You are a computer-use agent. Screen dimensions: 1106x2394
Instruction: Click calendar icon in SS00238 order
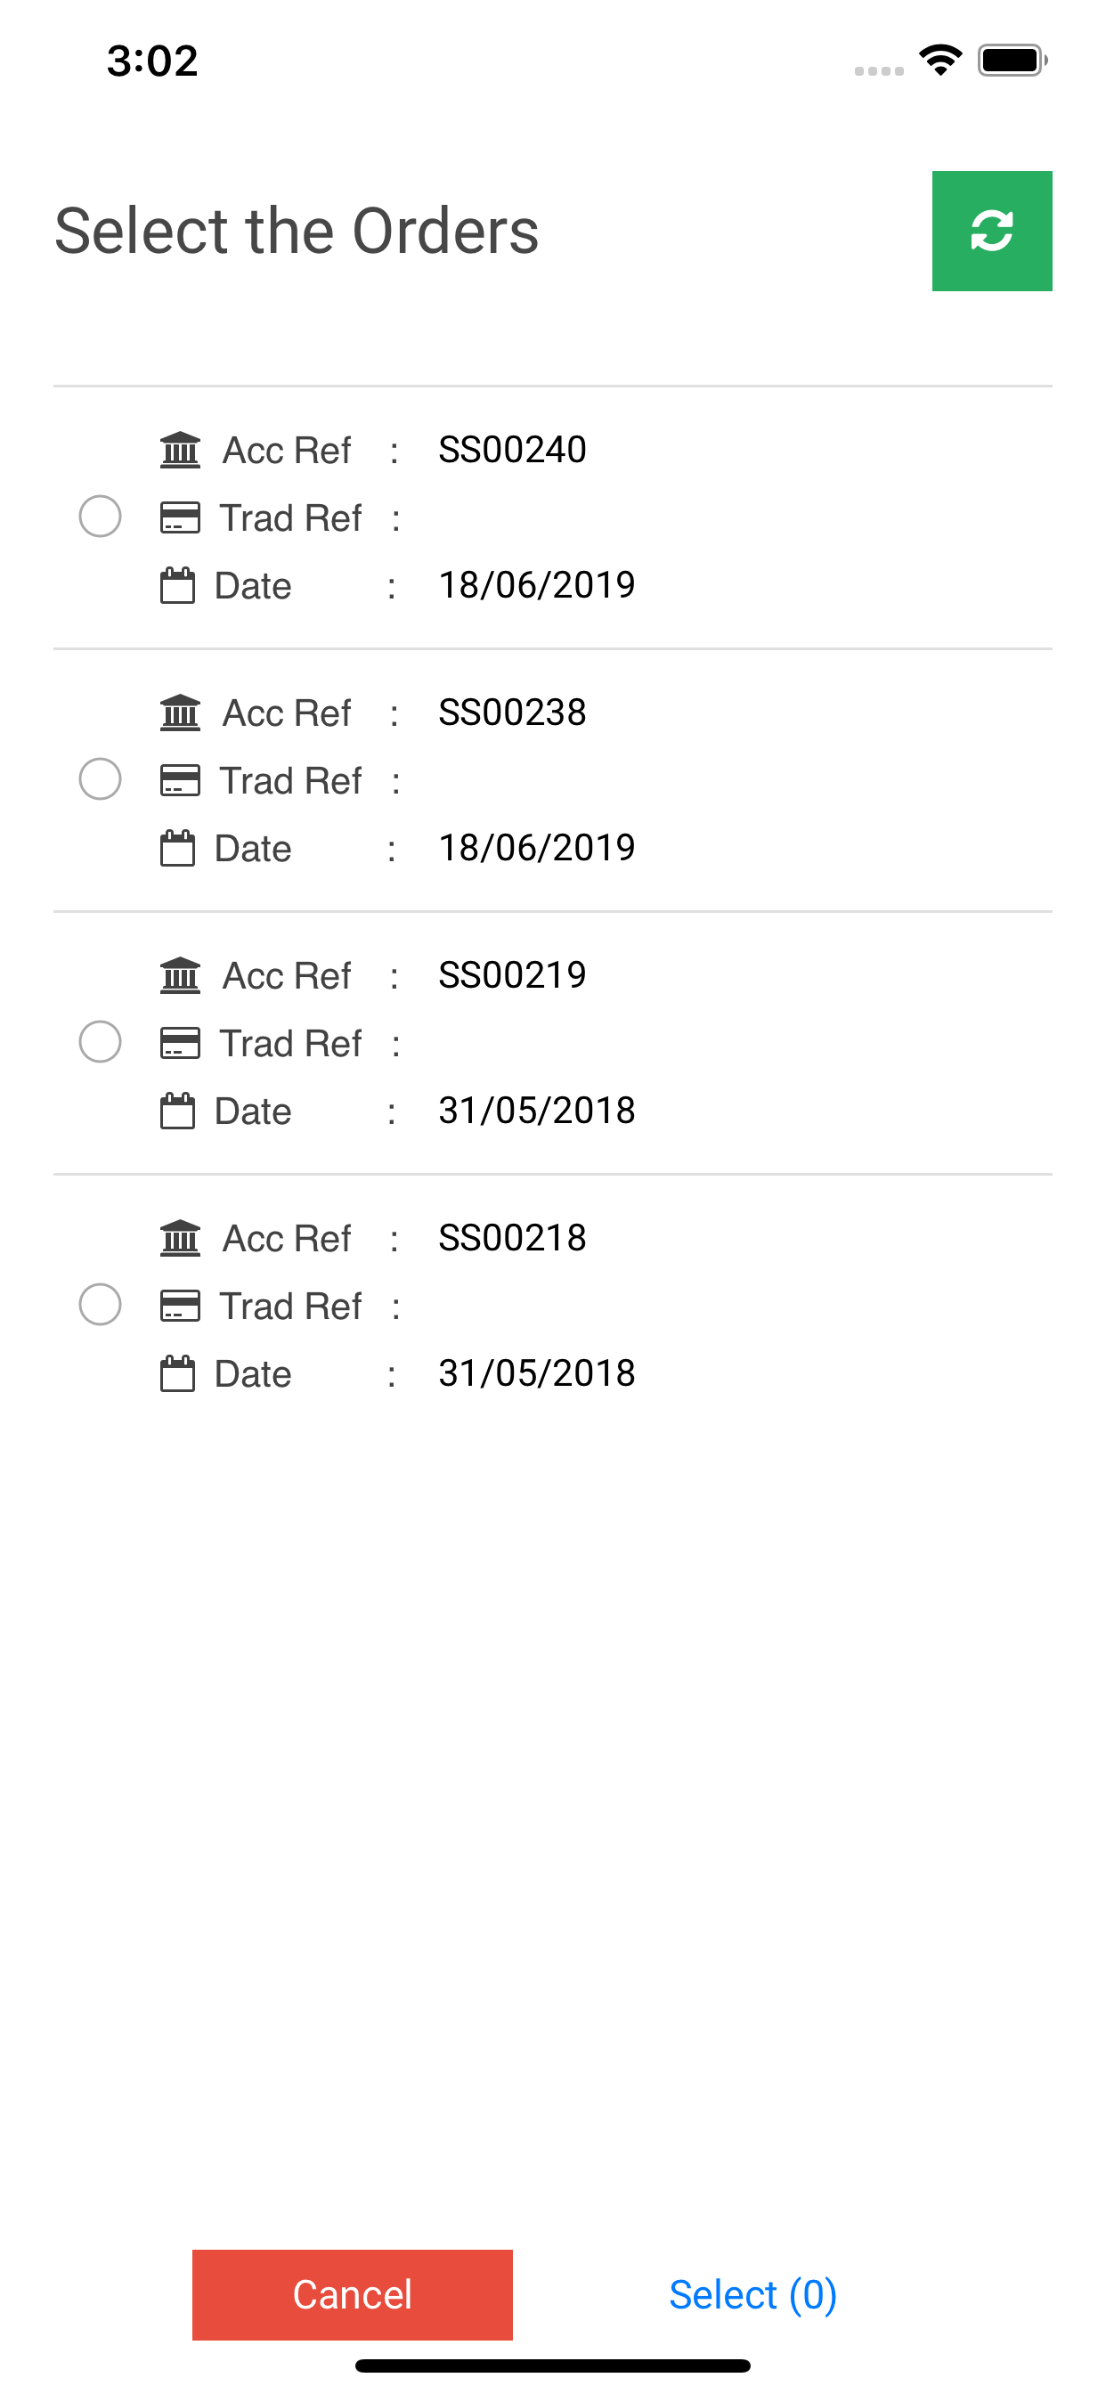[177, 848]
